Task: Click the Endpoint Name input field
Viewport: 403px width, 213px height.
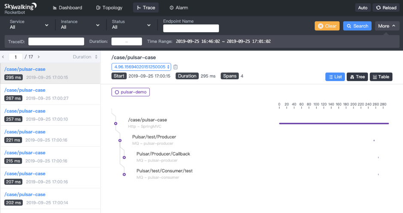Action: 191,28
